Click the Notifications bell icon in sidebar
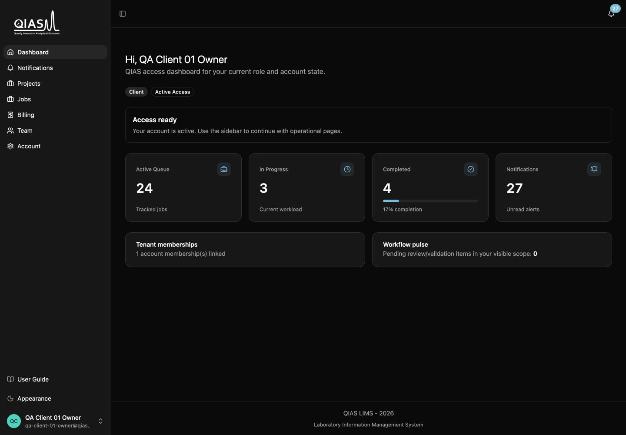Viewport: 626px width, 435px height. (x=10, y=68)
